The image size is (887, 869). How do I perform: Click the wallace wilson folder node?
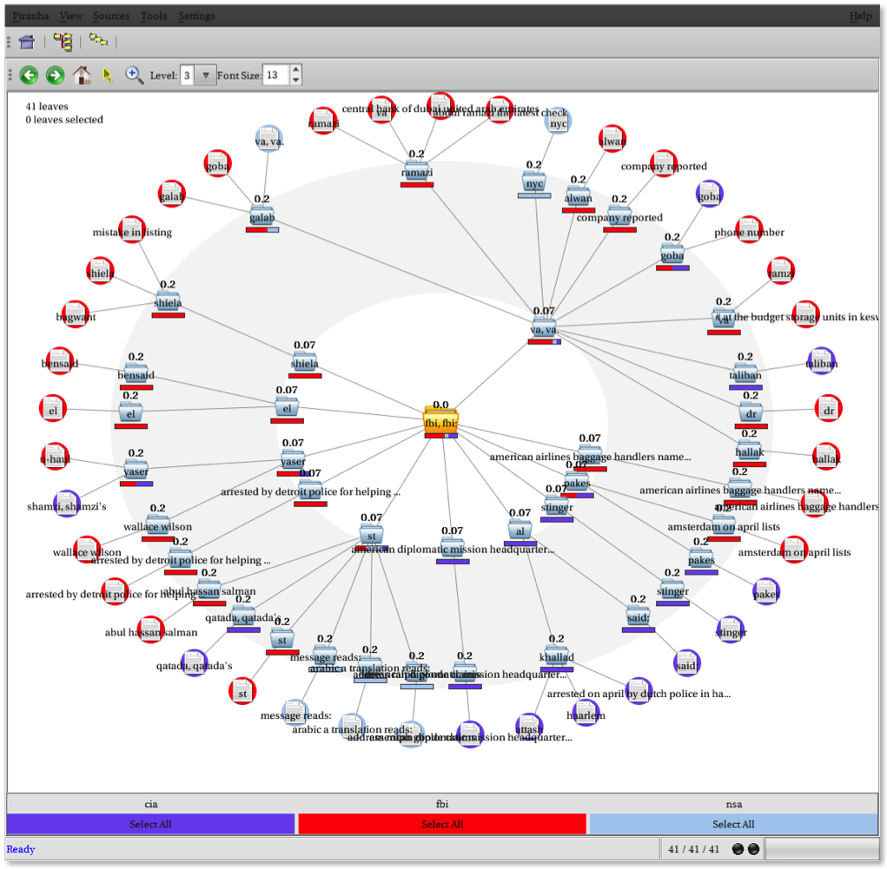pyautogui.click(x=158, y=526)
